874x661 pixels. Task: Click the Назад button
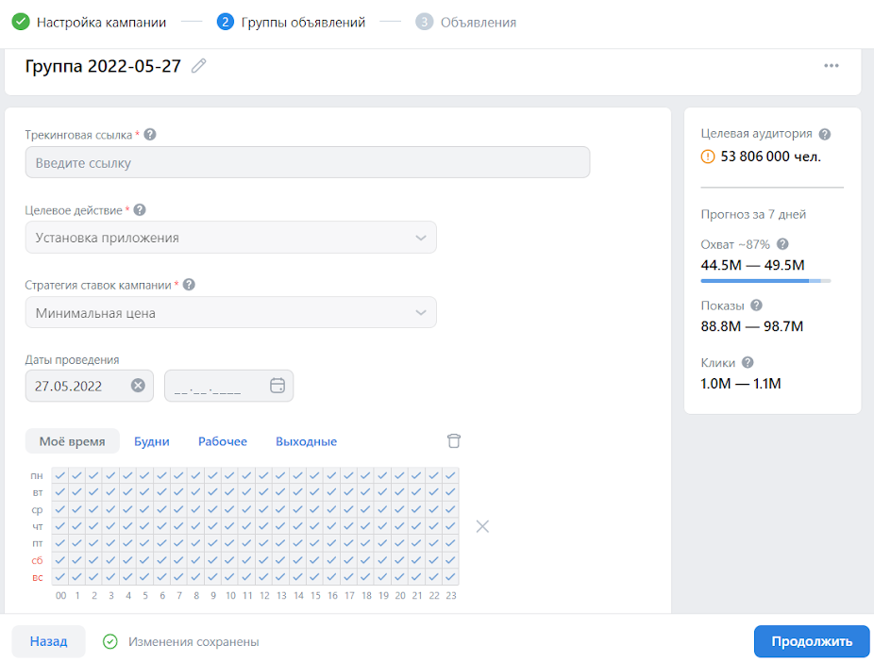(x=48, y=641)
